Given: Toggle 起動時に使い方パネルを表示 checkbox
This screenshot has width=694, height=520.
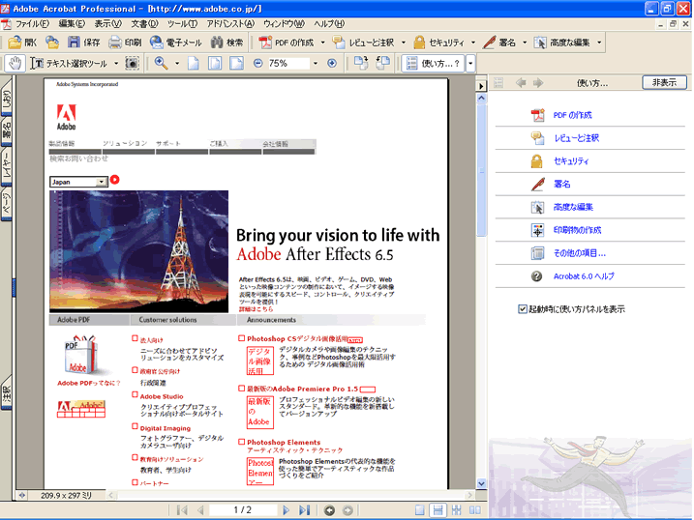Looking at the screenshot, I should pos(523,309).
